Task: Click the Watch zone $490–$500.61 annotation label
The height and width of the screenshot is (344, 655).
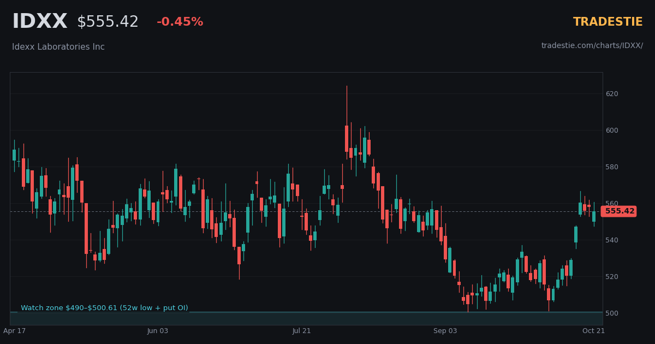Action: click(104, 308)
